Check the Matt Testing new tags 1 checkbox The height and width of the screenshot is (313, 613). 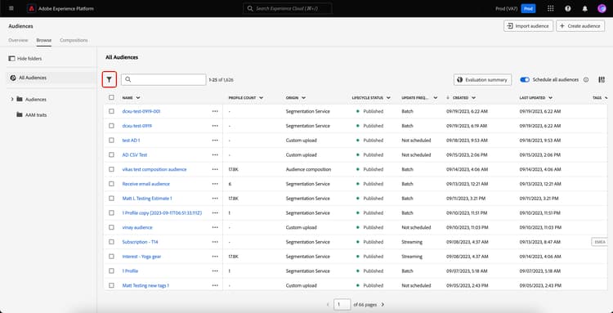(111, 286)
